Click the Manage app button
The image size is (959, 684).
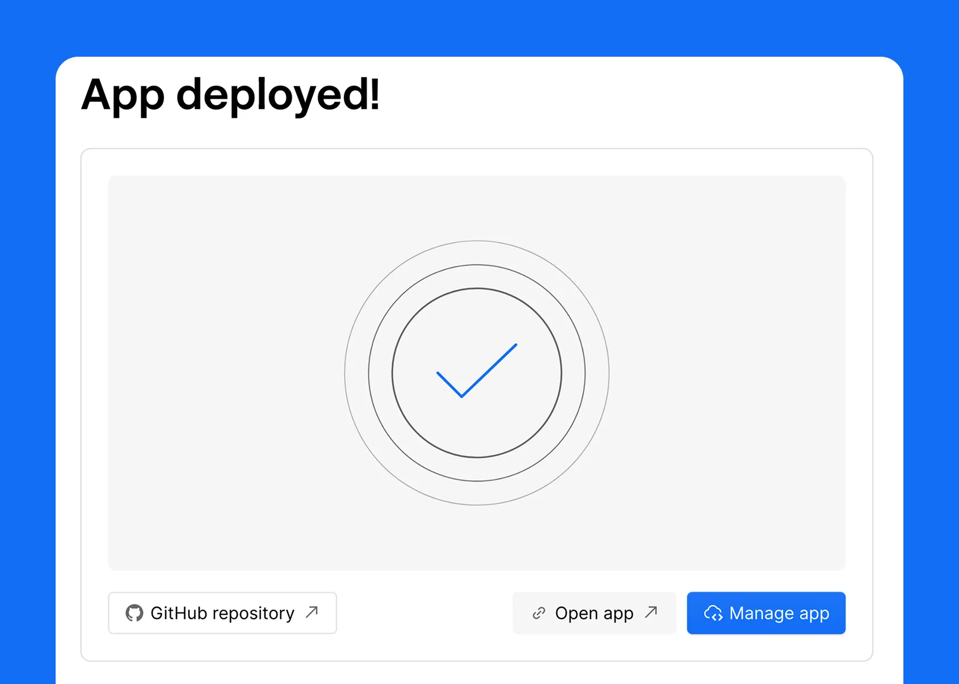click(x=766, y=613)
